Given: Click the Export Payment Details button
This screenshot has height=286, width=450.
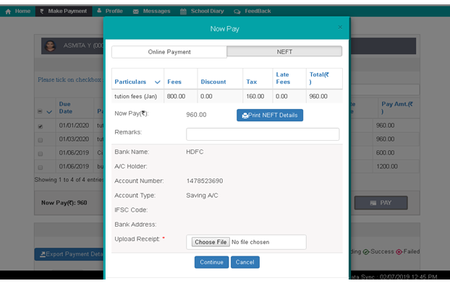Looking at the screenshot, I should [69, 254].
